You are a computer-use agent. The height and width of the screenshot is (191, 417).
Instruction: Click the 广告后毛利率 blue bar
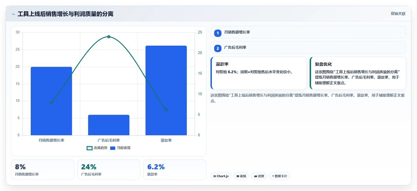109,125
